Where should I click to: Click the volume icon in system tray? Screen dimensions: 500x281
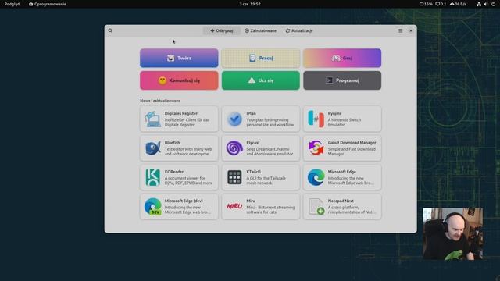pos(486,4)
